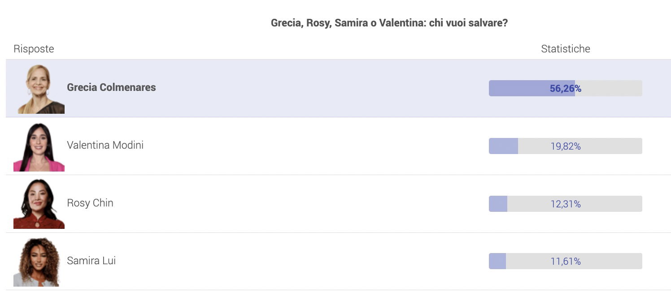Click Grecia Colmenares portrait thumbnail
This screenshot has width=671, height=292.
(x=39, y=89)
